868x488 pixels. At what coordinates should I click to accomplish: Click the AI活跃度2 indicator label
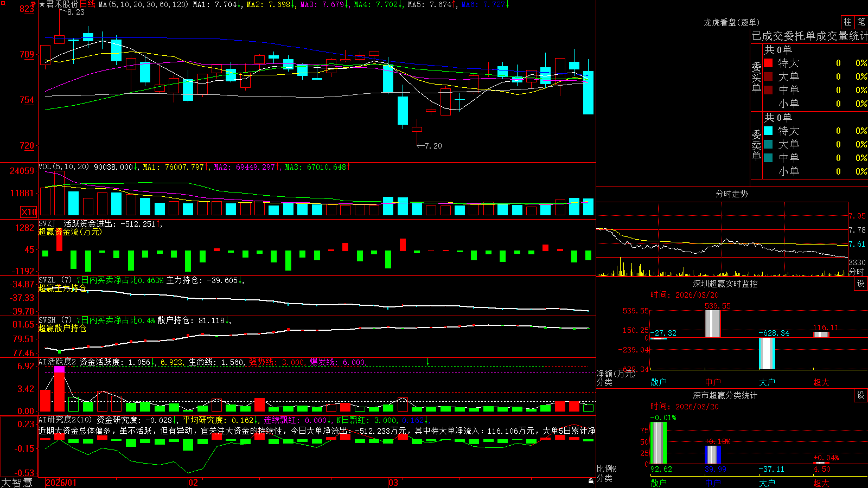tap(58, 362)
